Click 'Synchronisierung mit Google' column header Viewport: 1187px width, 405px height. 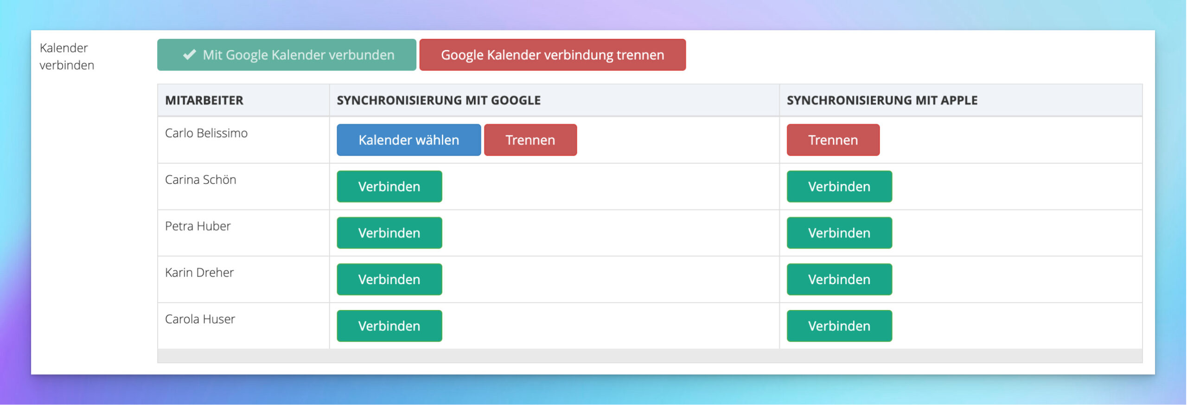(439, 101)
